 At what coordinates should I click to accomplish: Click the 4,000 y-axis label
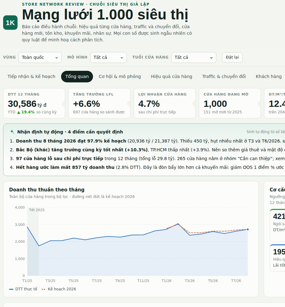coord(20,207)
